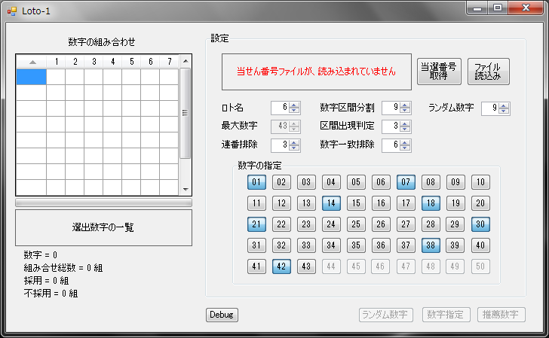Decrease 連番排除 value with down arrow
The height and width of the screenshot is (338, 549).
pos(294,148)
